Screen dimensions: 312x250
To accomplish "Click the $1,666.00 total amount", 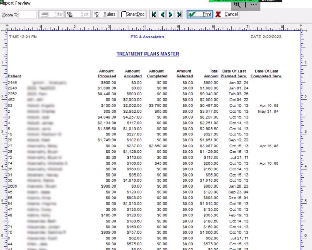I will coord(209,233).
